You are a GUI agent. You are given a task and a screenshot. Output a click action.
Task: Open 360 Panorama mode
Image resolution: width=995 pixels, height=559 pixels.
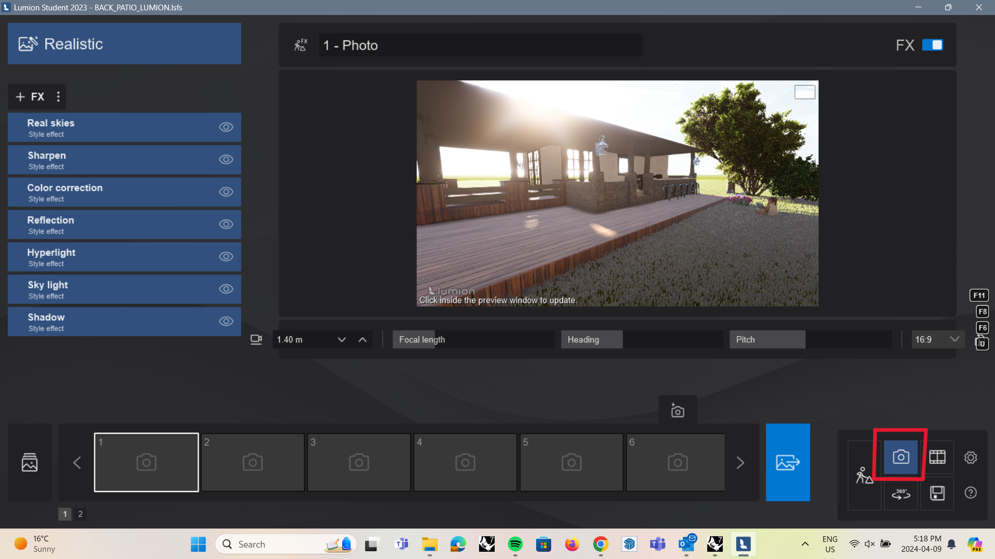(901, 494)
